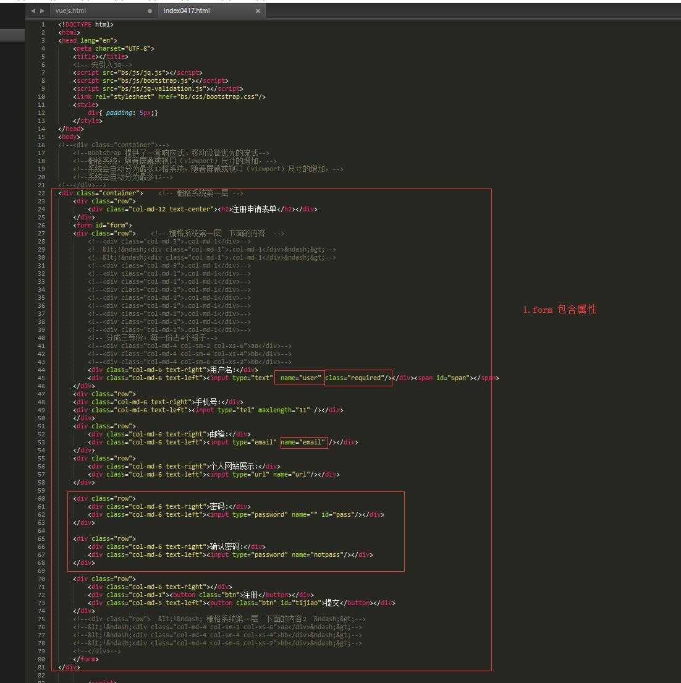681x683 pixels.
Task: Click the unsaved dot on vuejs.html tab
Action: point(150,11)
